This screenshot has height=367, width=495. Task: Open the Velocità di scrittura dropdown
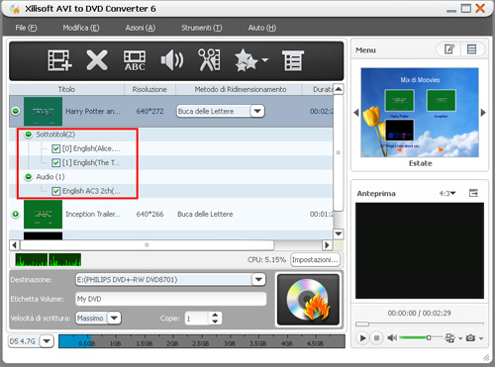pos(114,319)
